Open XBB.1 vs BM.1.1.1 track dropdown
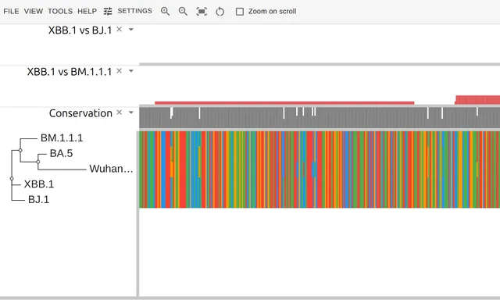This screenshot has width=500, height=300. point(131,71)
